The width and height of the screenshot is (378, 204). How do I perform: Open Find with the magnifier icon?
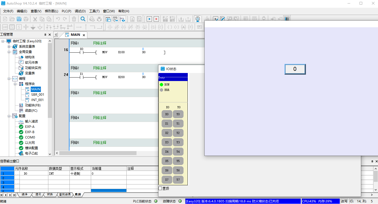point(83,19)
